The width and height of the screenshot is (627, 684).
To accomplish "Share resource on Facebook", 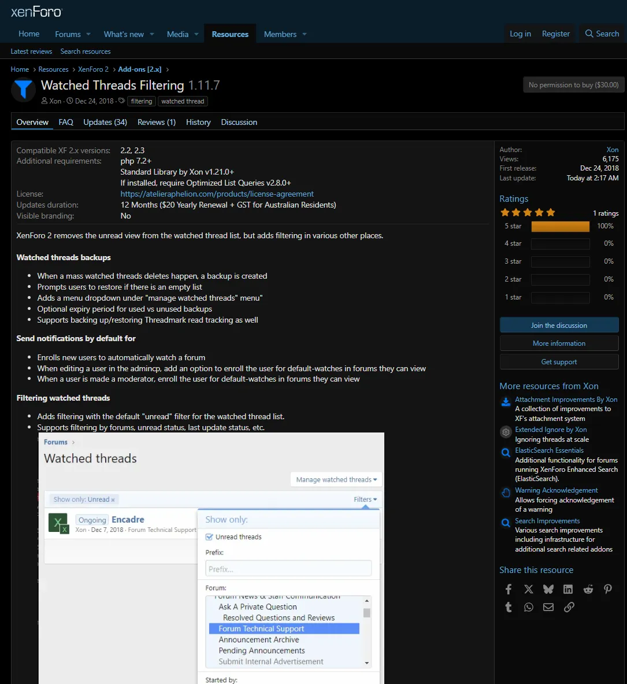I will 509,589.
